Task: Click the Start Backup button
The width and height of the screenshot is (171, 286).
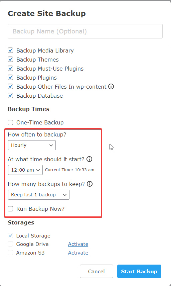Action: click(x=139, y=271)
